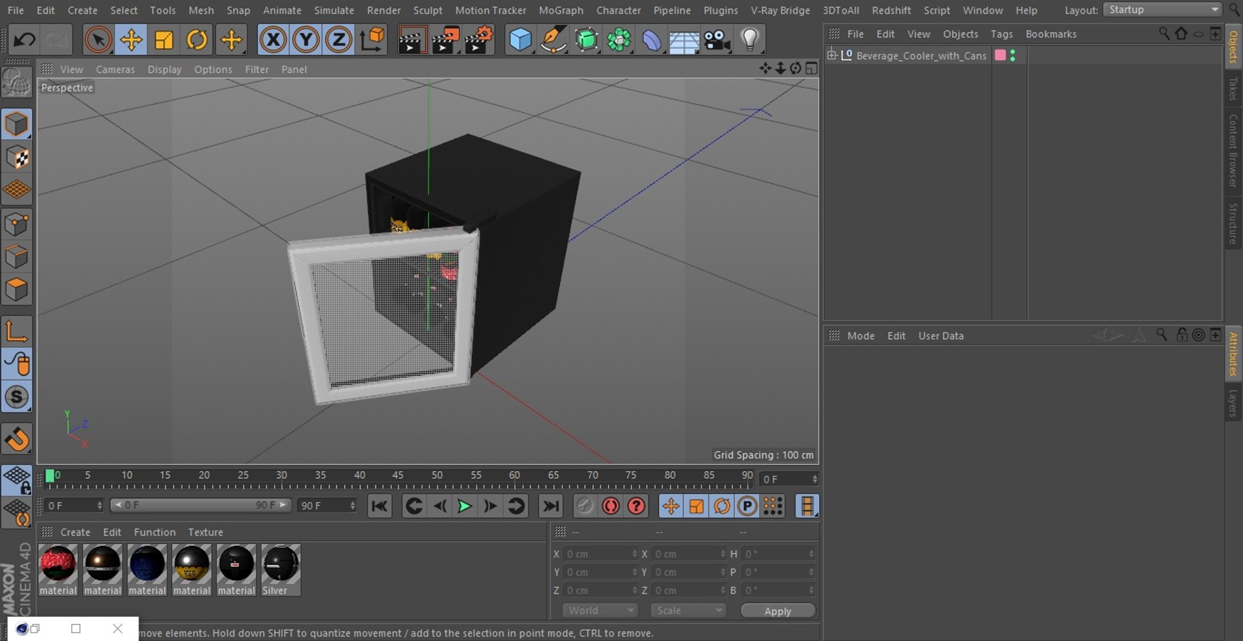Open the Scale mode dropdown

tap(689, 610)
